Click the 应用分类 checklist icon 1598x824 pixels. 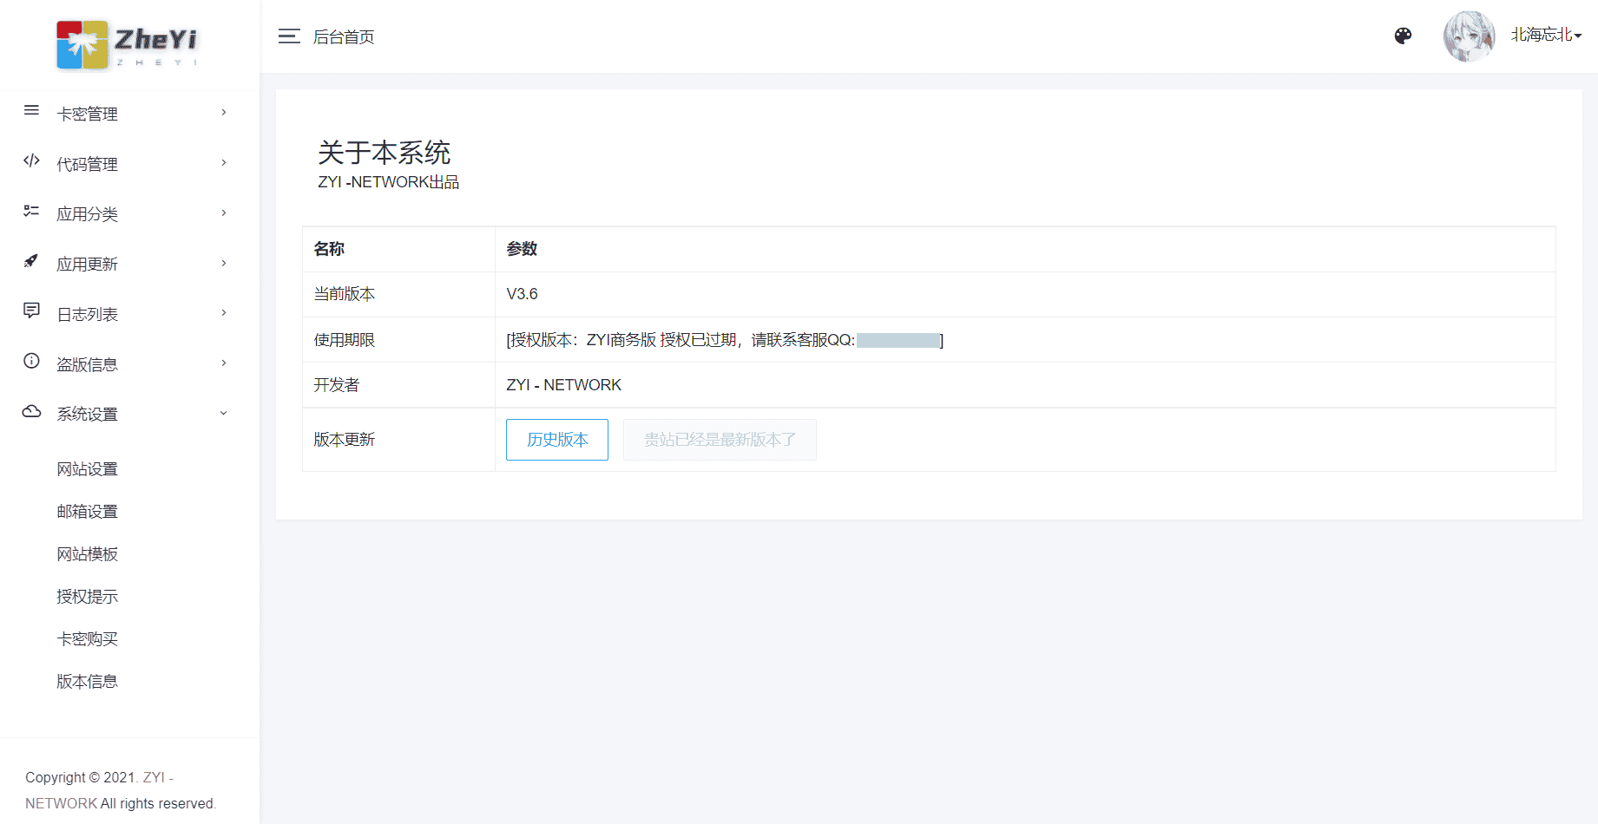(31, 212)
